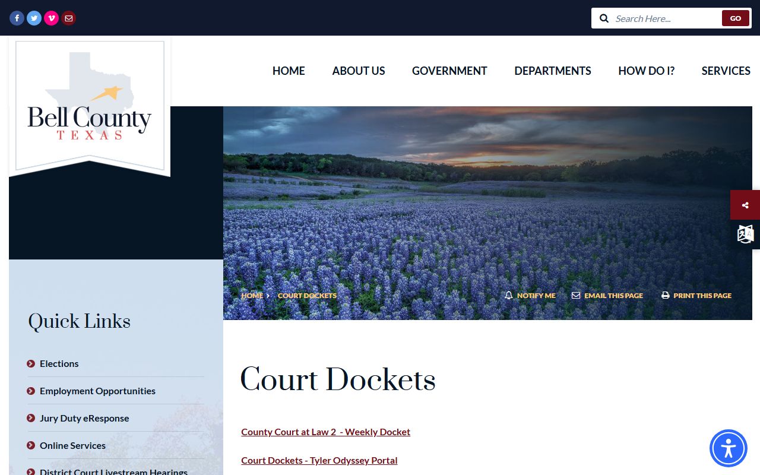
Task: Open County Court at Law 2 Weekly Docket
Action: click(325, 432)
